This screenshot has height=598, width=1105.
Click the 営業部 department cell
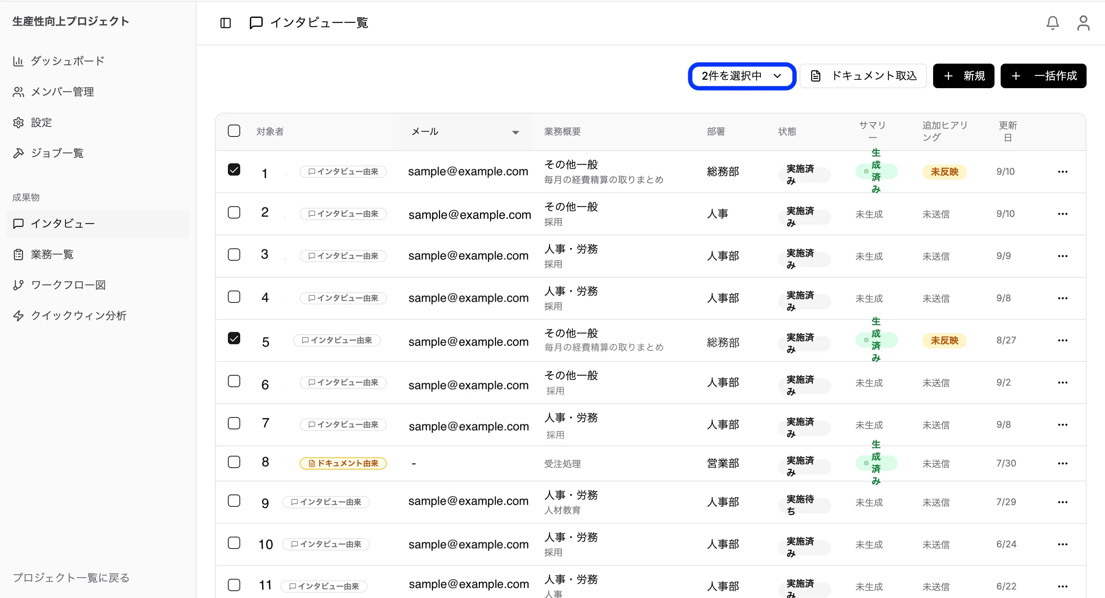[723, 463]
